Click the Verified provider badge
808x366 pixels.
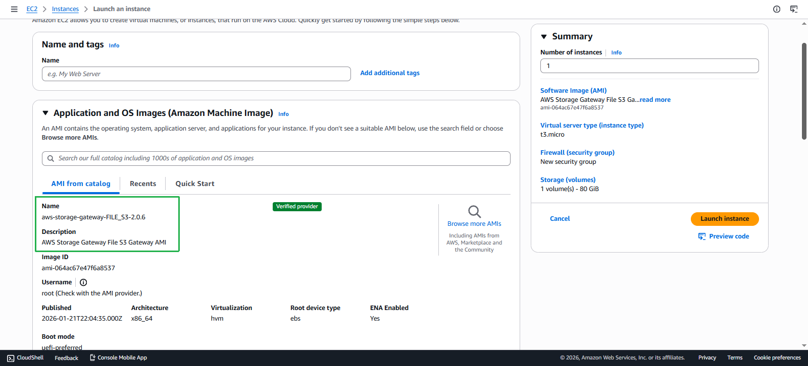pyautogui.click(x=297, y=207)
